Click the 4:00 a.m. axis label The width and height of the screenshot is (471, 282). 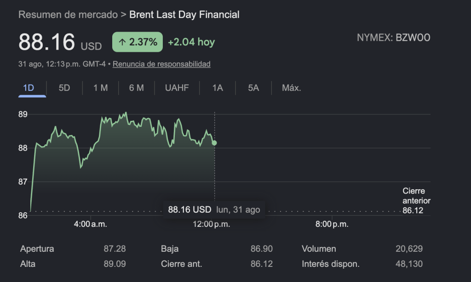(91, 224)
